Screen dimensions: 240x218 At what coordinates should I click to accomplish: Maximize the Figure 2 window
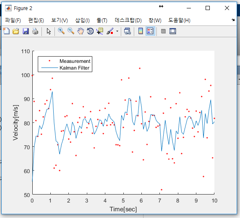(208, 8)
